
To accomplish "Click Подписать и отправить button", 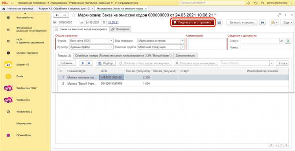I will (x=193, y=22).
